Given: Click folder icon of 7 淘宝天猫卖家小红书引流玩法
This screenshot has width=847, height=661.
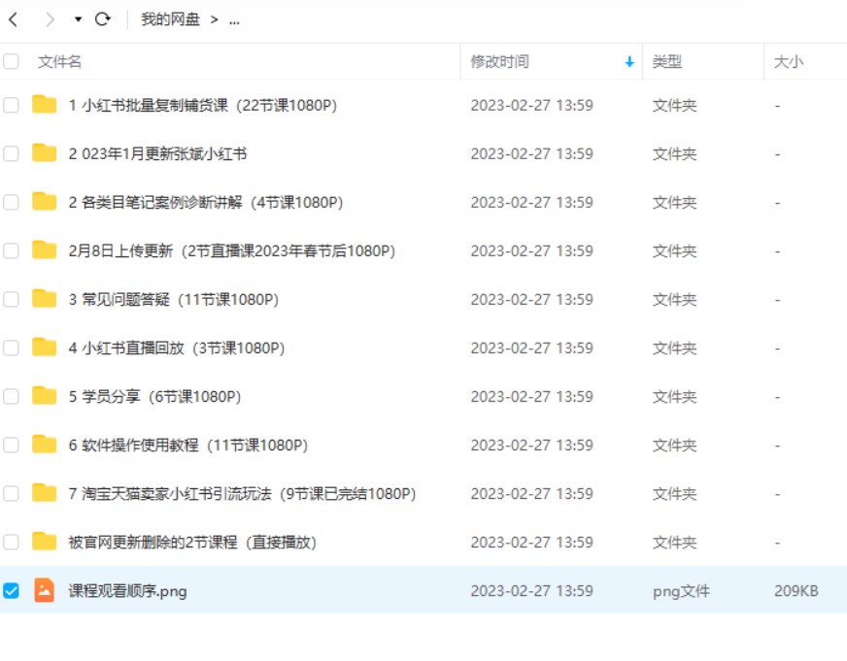Looking at the screenshot, I should coord(45,493).
